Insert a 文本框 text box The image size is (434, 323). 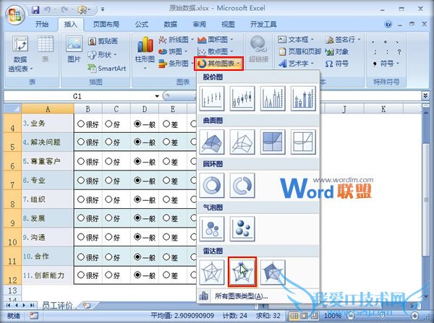click(296, 40)
